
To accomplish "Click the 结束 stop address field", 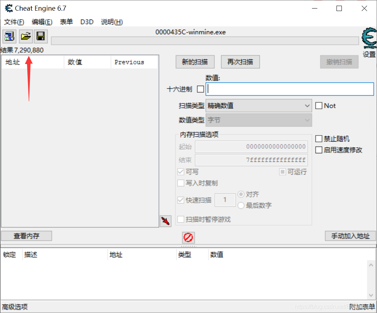I will tap(251, 160).
